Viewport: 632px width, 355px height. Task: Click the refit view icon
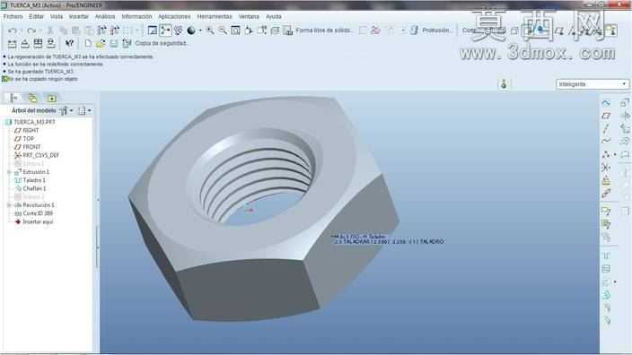(x=235, y=30)
